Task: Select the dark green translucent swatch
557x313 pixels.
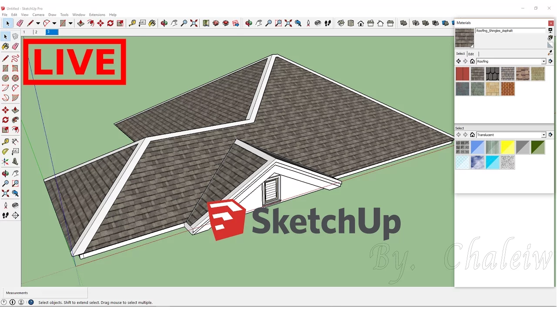Action: tap(537, 147)
